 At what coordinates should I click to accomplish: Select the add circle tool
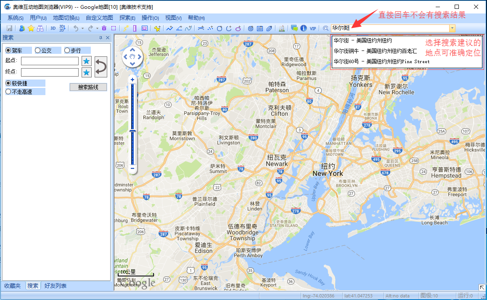click(220, 28)
